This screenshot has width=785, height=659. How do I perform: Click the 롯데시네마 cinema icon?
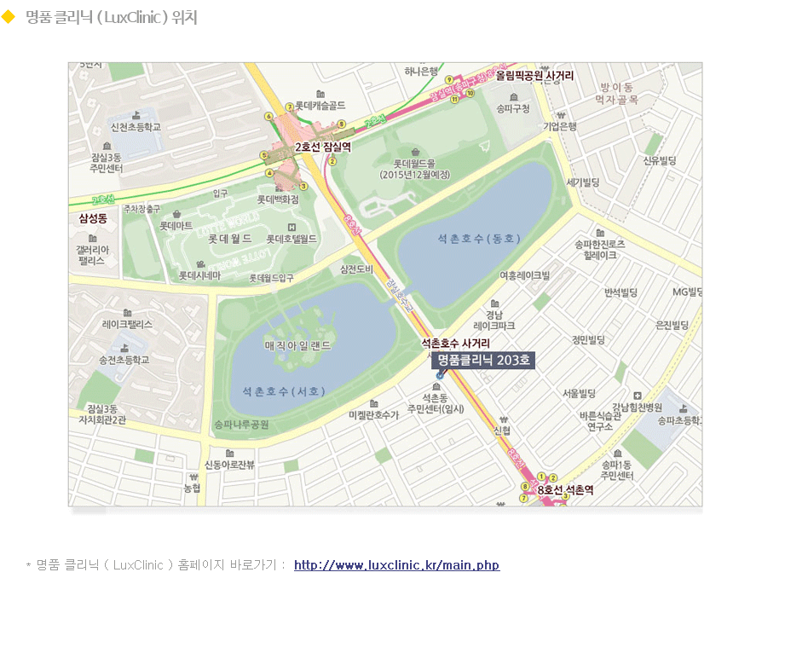pos(200,264)
